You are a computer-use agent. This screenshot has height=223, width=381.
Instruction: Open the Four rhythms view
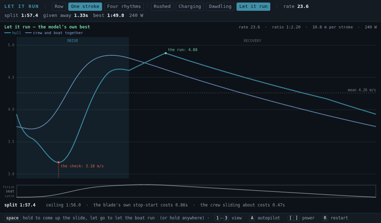tap(124, 6)
